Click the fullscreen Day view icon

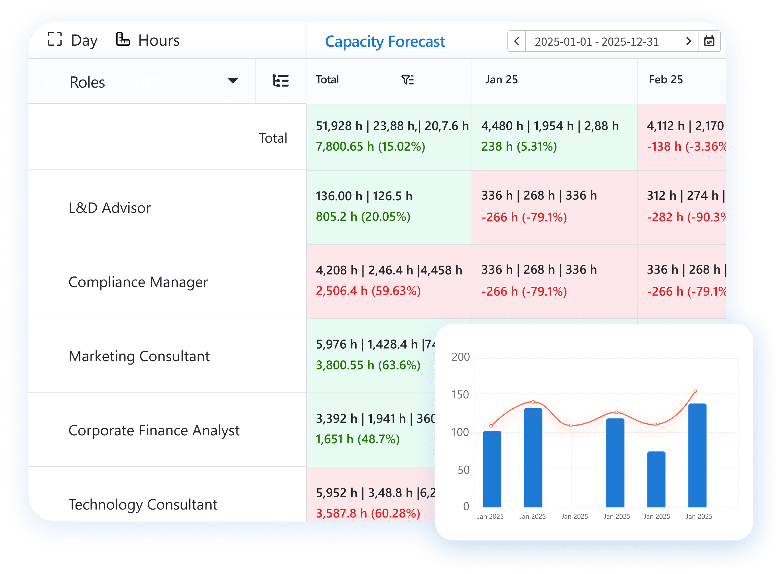click(x=54, y=39)
